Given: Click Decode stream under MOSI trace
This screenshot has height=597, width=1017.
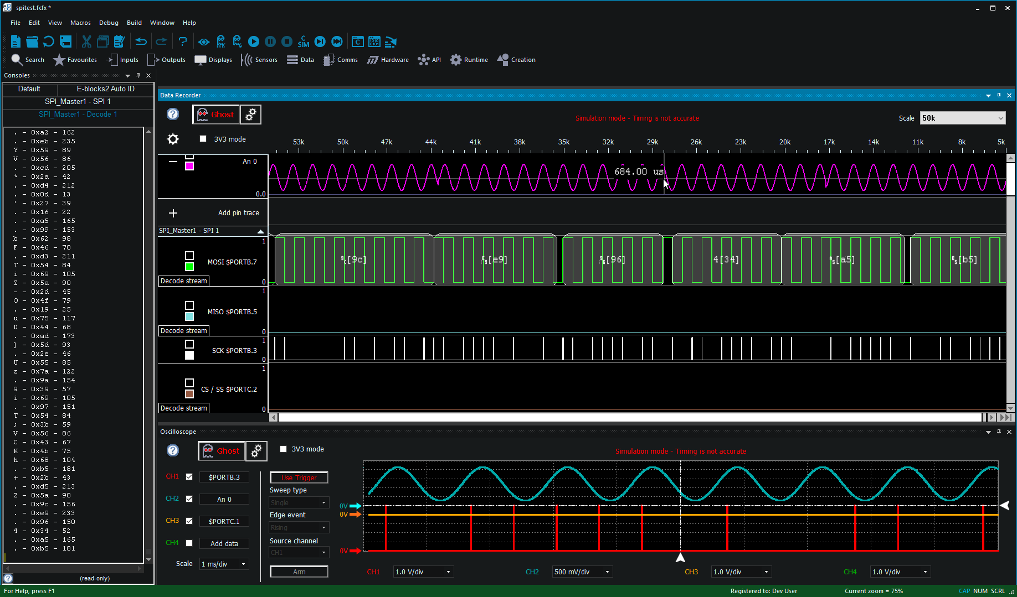Looking at the screenshot, I should point(184,281).
